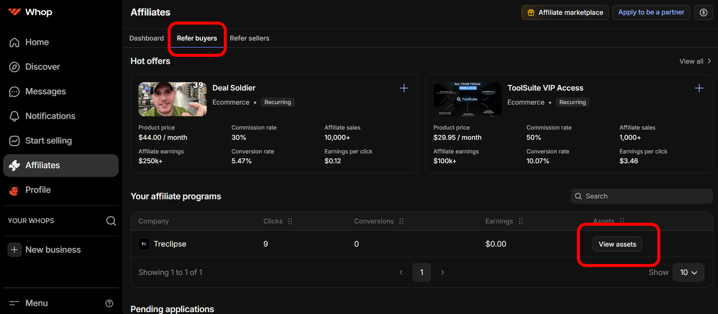Open Clicks column options handle
The image size is (718, 314).
(x=290, y=221)
